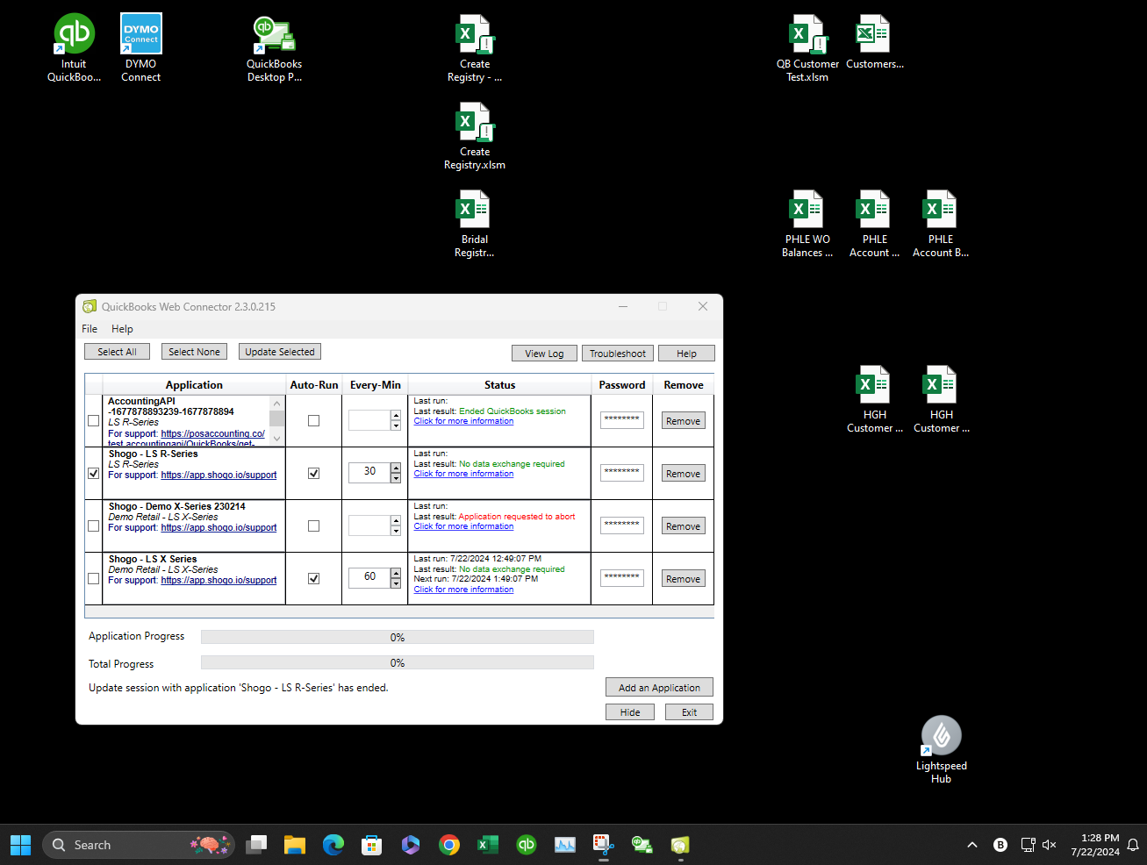Screen dimensions: 1147x865
Task: Open QuickBooks green taskbar icon
Action: coord(527,845)
